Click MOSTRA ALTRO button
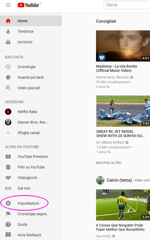The image size is (150, 240). (x=109, y=163)
